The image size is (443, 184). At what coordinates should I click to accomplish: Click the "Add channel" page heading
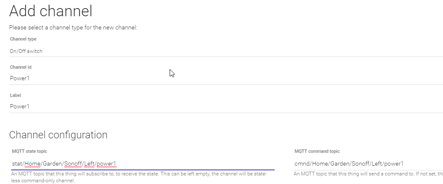click(51, 11)
